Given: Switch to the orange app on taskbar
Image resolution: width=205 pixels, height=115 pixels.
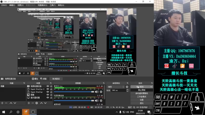Looking at the screenshot, I should [26, 112].
